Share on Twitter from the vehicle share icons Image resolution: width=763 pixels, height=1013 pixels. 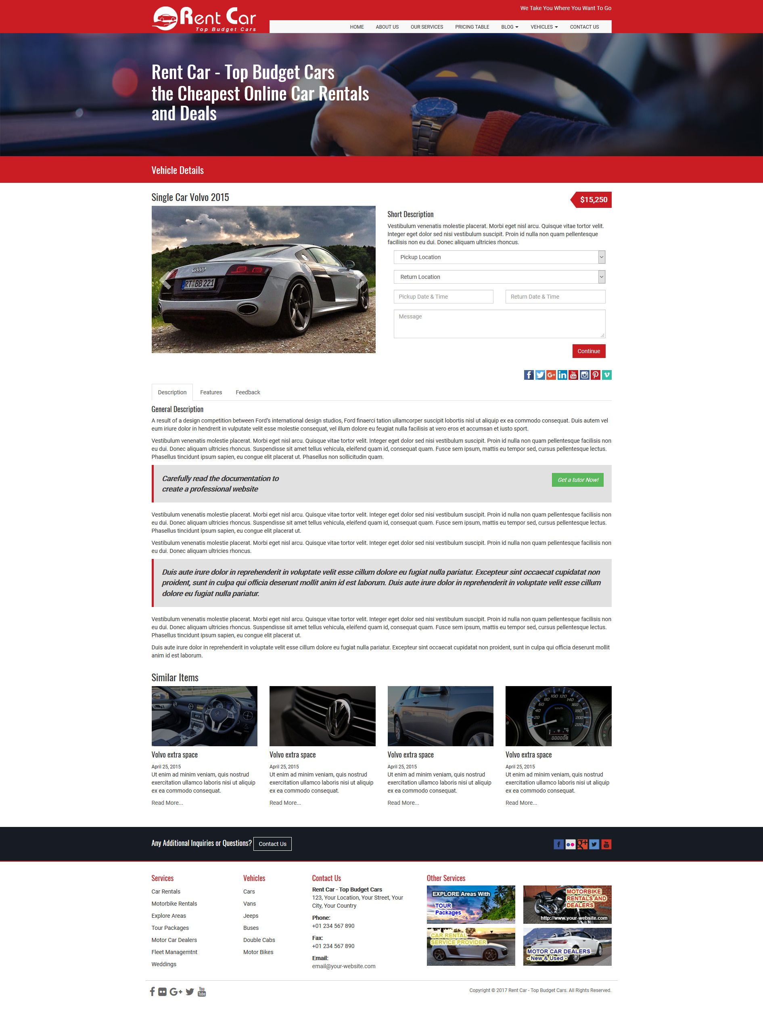[540, 375]
